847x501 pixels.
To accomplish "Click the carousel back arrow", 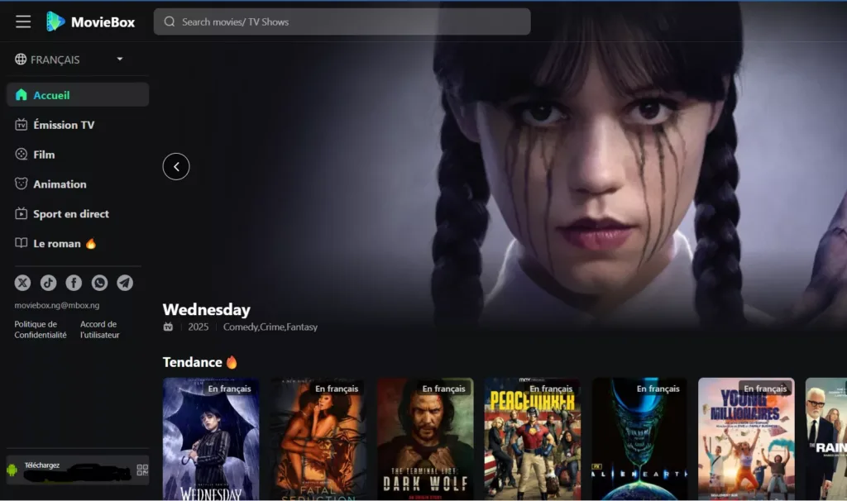I will pyautogui.click(x=175, y=166).
